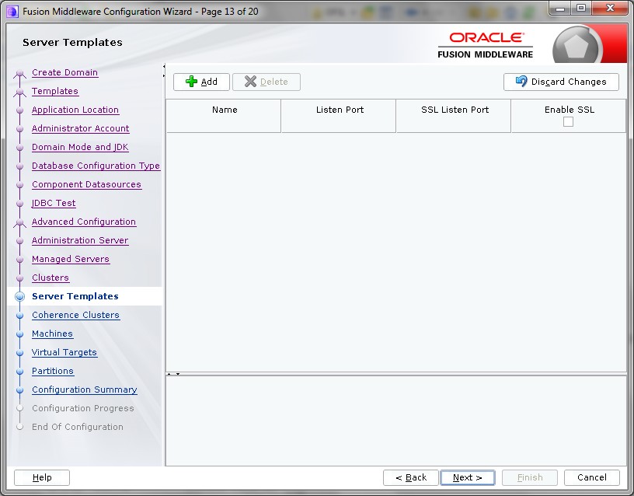Click the Listen Port column header

(x=339, y=116)
